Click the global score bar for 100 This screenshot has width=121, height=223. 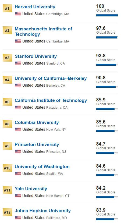(107, 15)
